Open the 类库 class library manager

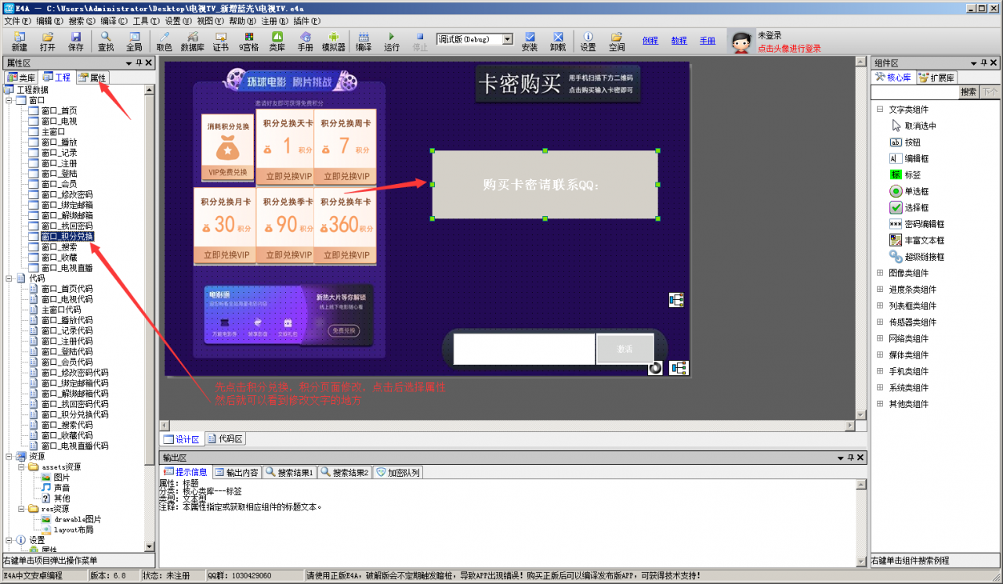278,40
